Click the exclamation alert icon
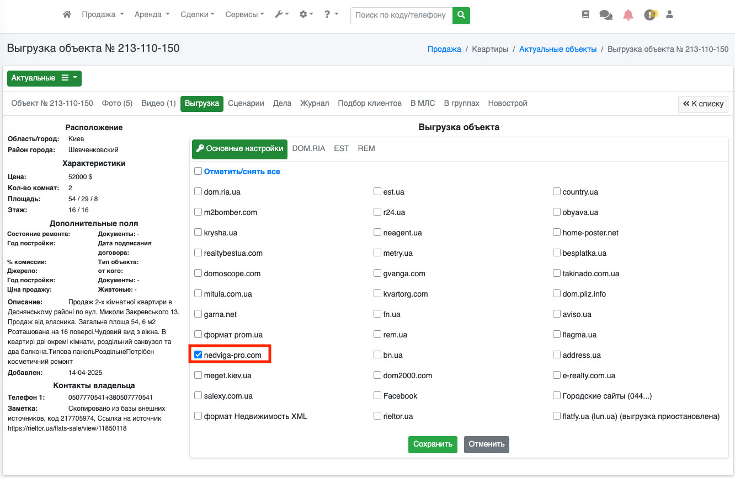The width and height of the screenshot is (735, 478). (x=649, y=15)
